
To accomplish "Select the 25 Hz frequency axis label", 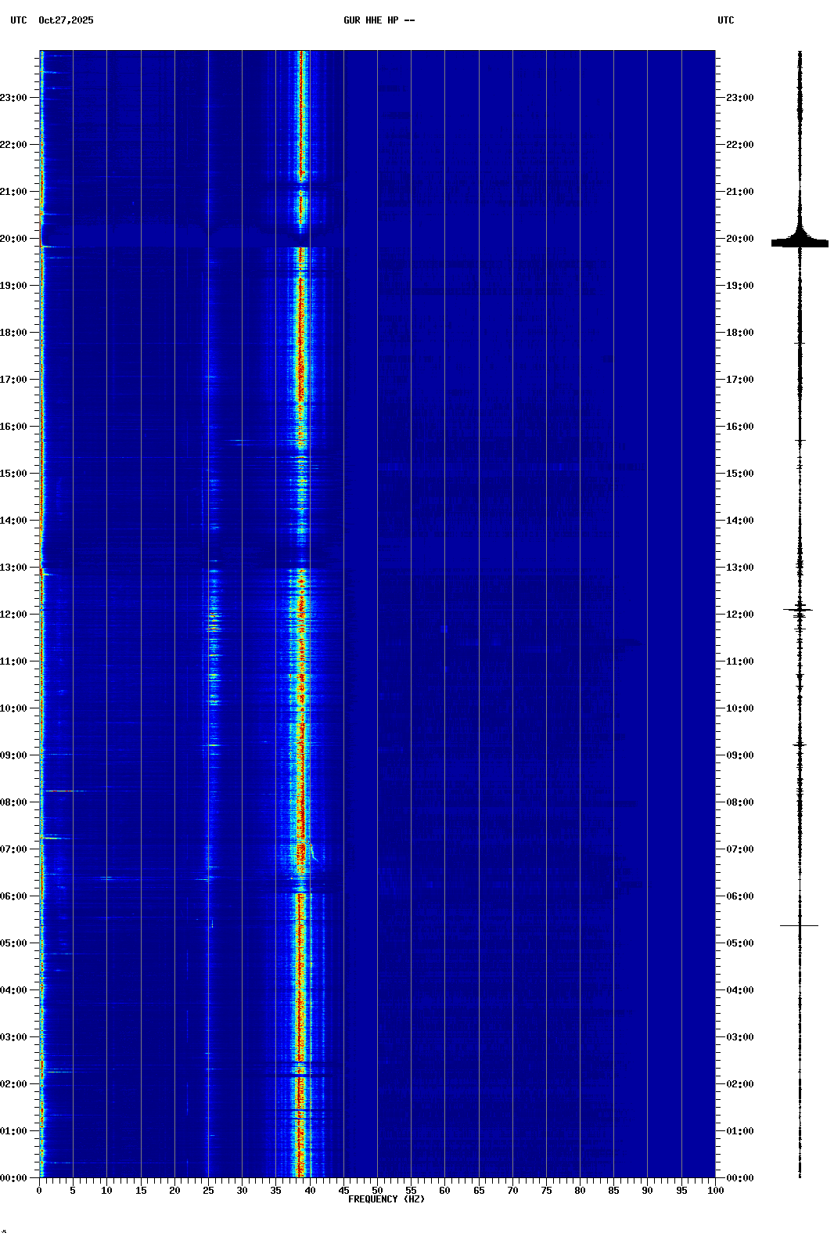I will (x=208, y=1191).
